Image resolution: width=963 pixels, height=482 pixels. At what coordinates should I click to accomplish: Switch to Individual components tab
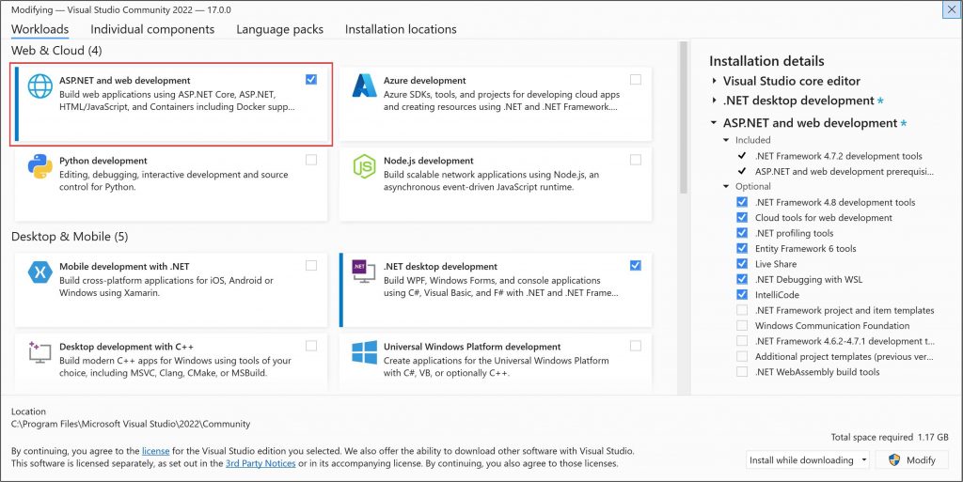[152, 29]
